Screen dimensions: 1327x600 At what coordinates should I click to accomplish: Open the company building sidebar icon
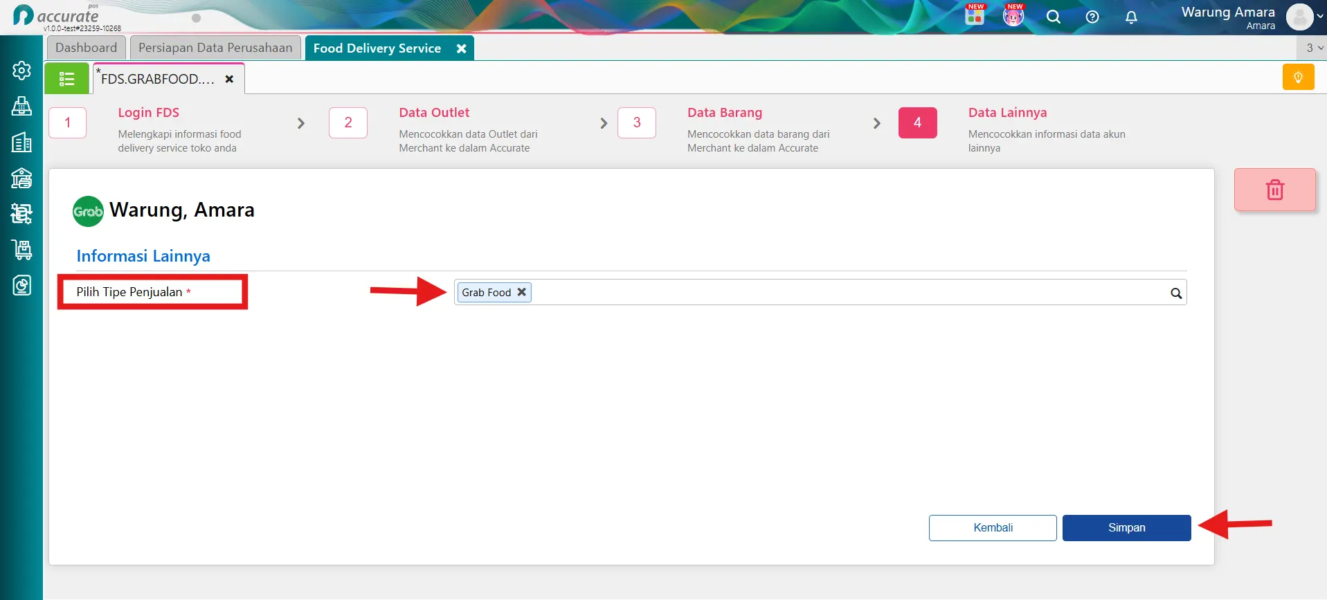(21, 142)
